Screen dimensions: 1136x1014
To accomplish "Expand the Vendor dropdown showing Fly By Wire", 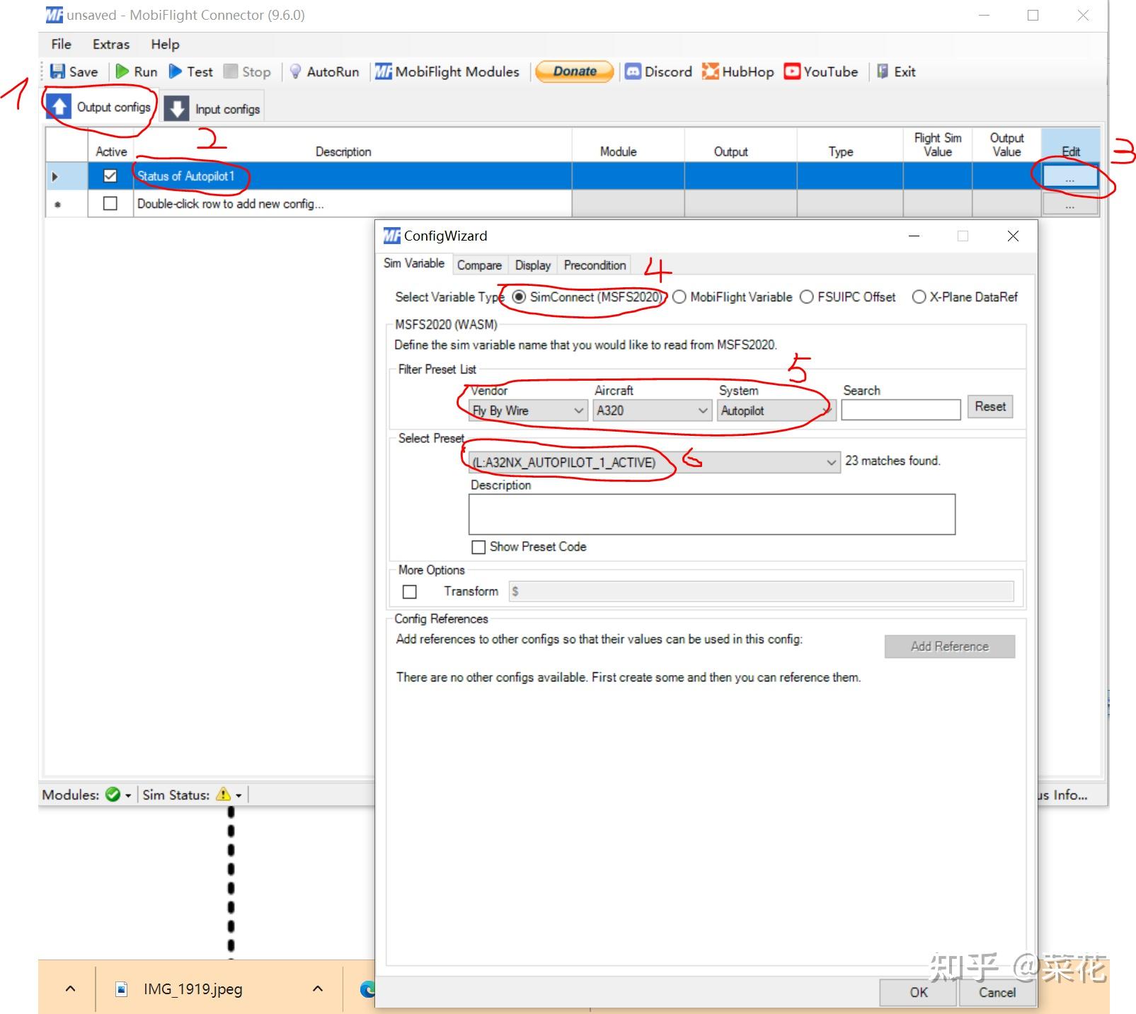I will (x=528, y=410).
